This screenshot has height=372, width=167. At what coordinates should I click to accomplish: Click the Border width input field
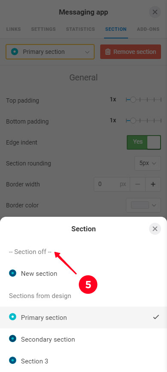click(112, 184)
